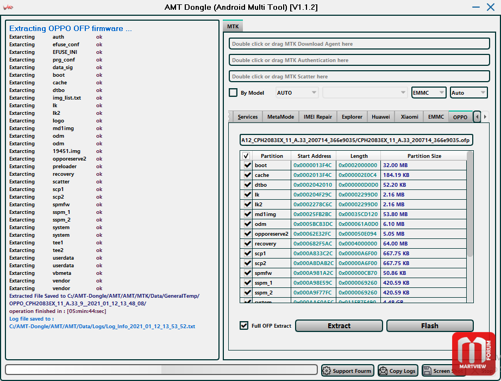The width and height of the screenshot is (501, 381).
Task: Click the Start Address column header
Action: click(x=314, y=156)
